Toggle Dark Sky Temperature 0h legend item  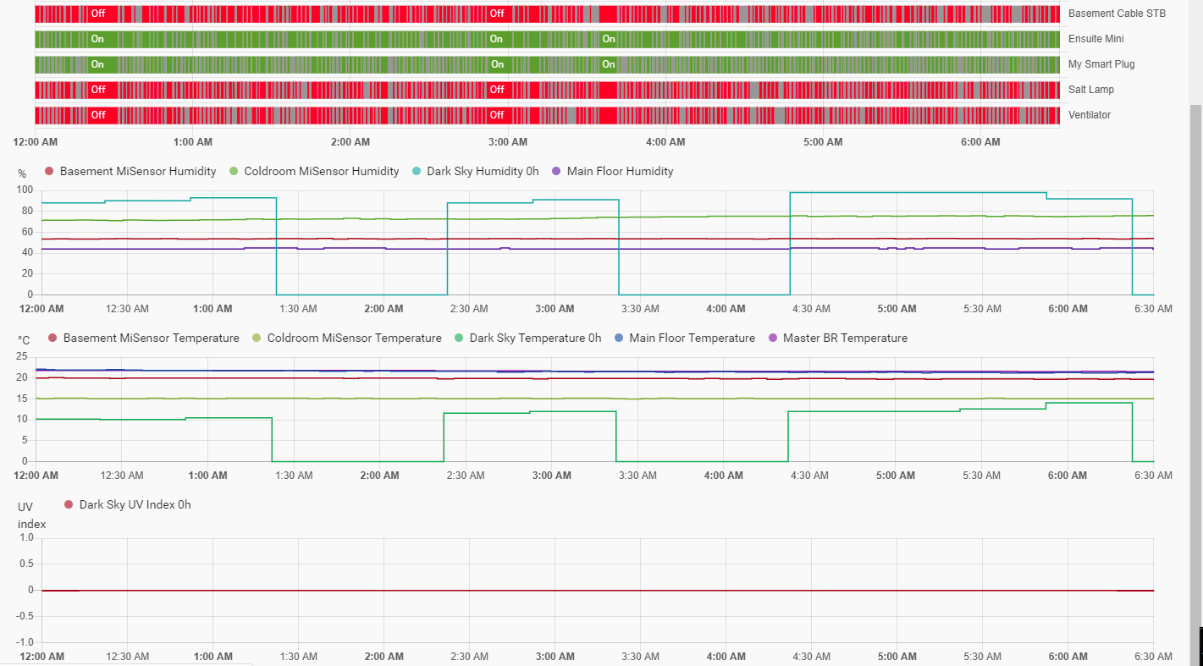(535, 339)
